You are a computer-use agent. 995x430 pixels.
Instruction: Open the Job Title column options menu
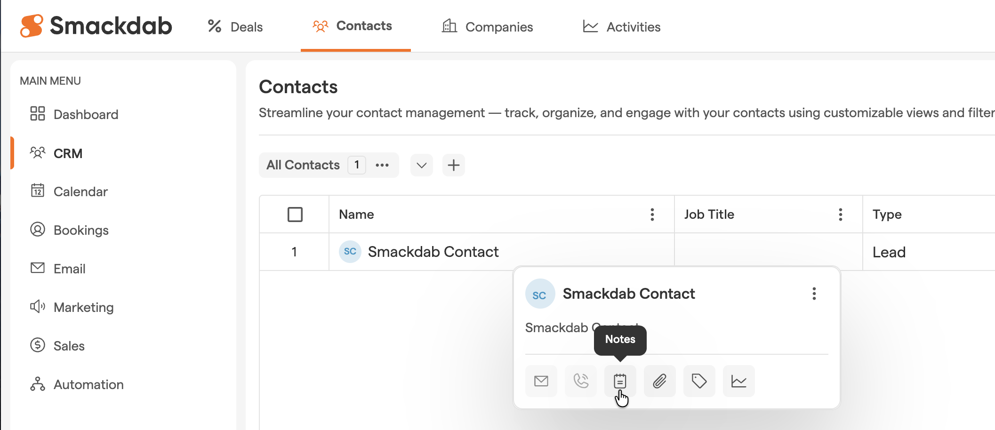click(x=840, y=215)
